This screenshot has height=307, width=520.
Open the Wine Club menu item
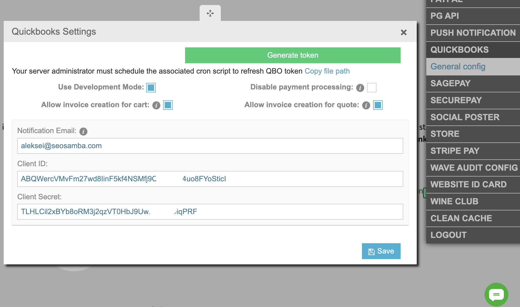(473, 201)
